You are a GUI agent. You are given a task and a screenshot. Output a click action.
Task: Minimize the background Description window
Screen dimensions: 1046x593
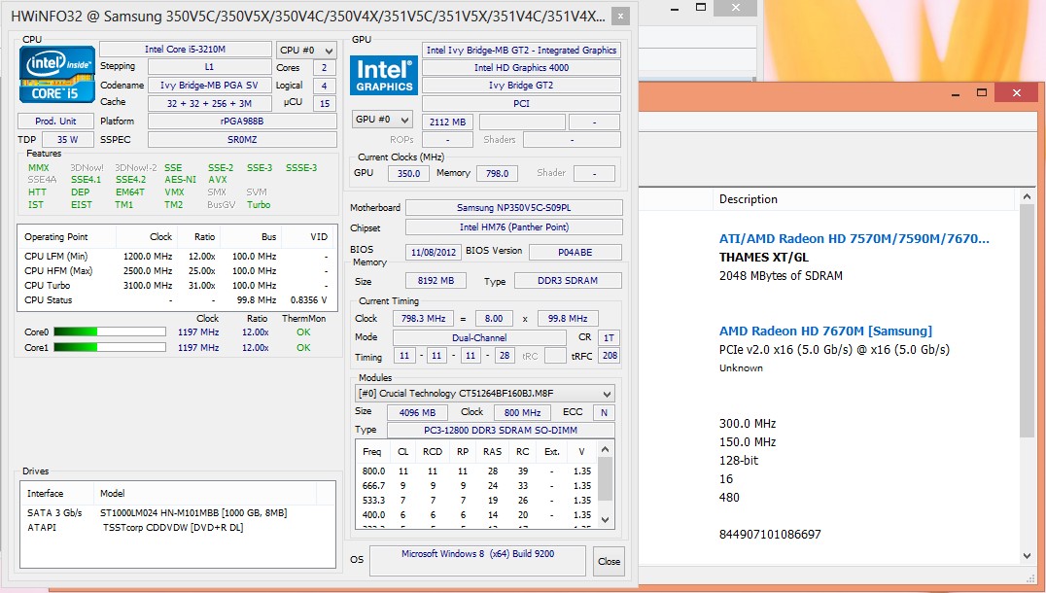coord(956,92)
